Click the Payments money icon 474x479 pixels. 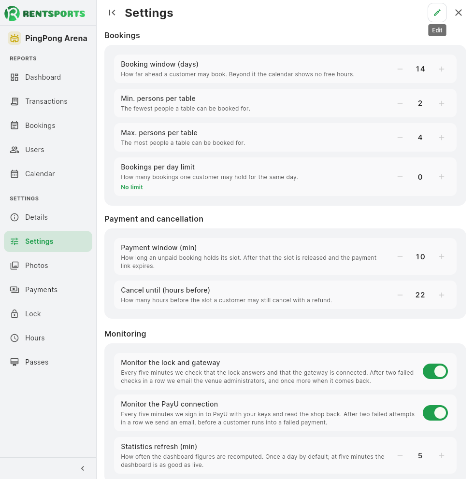coord(14,290)
